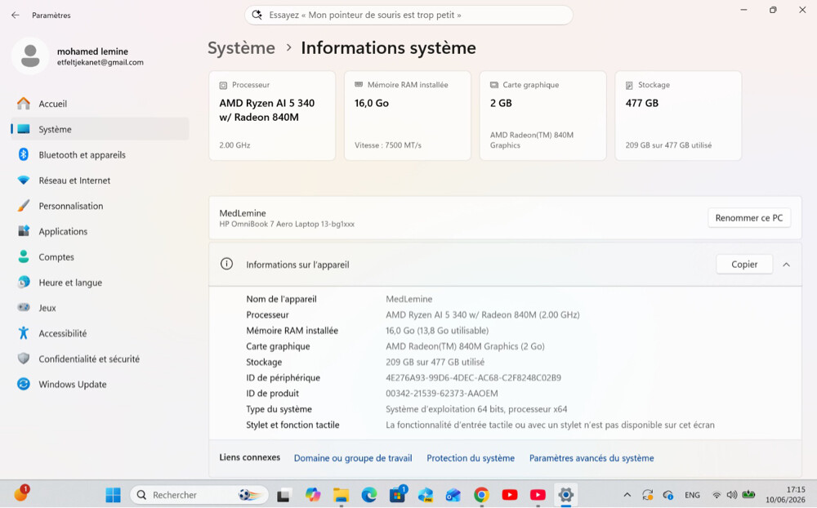Go to Heure et langue

99,283
